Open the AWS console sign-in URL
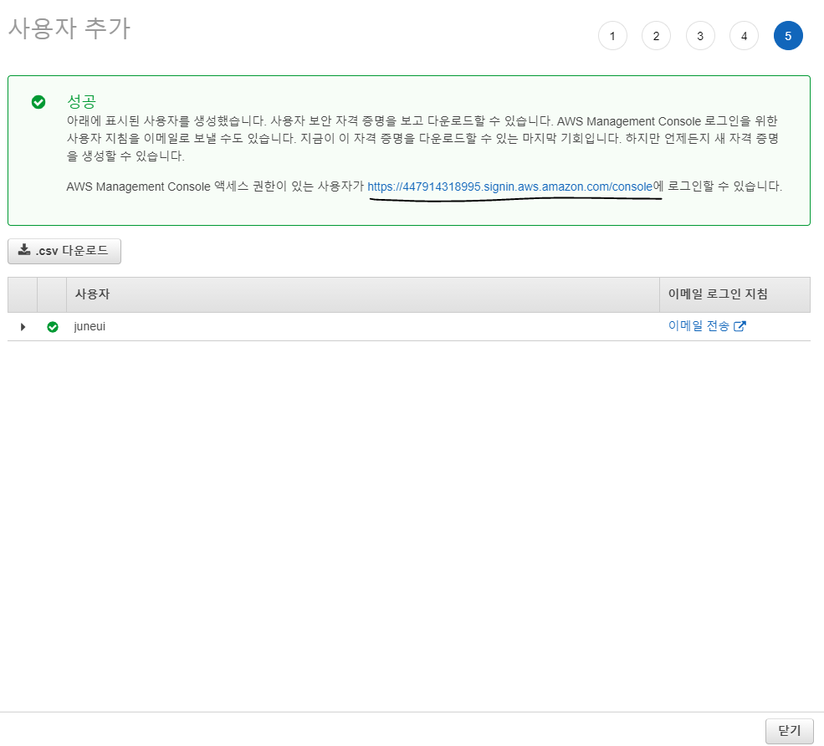This screenshot has height=746, width=824. (509, 186)
